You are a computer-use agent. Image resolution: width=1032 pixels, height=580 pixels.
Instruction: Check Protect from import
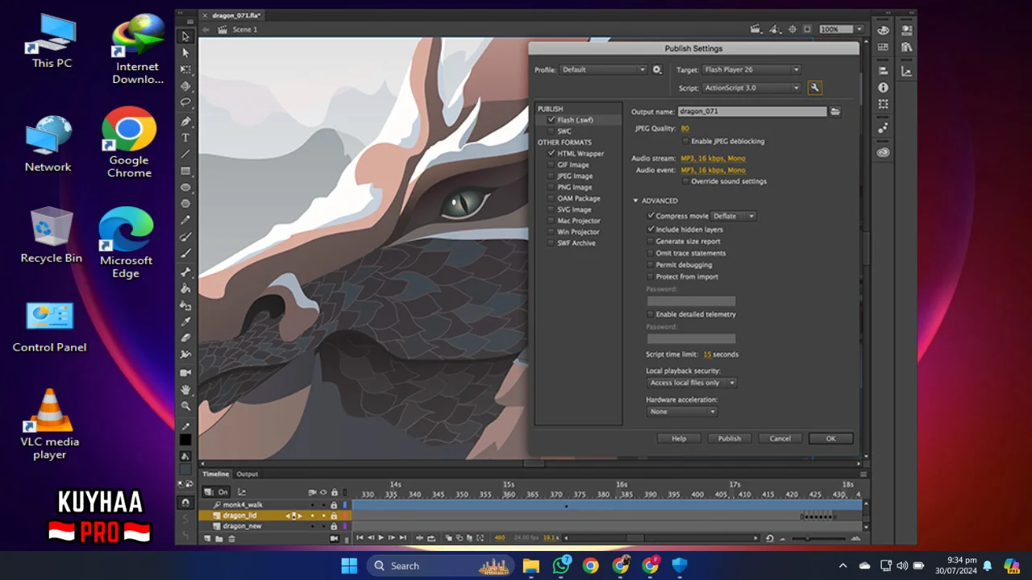(651, 276)
